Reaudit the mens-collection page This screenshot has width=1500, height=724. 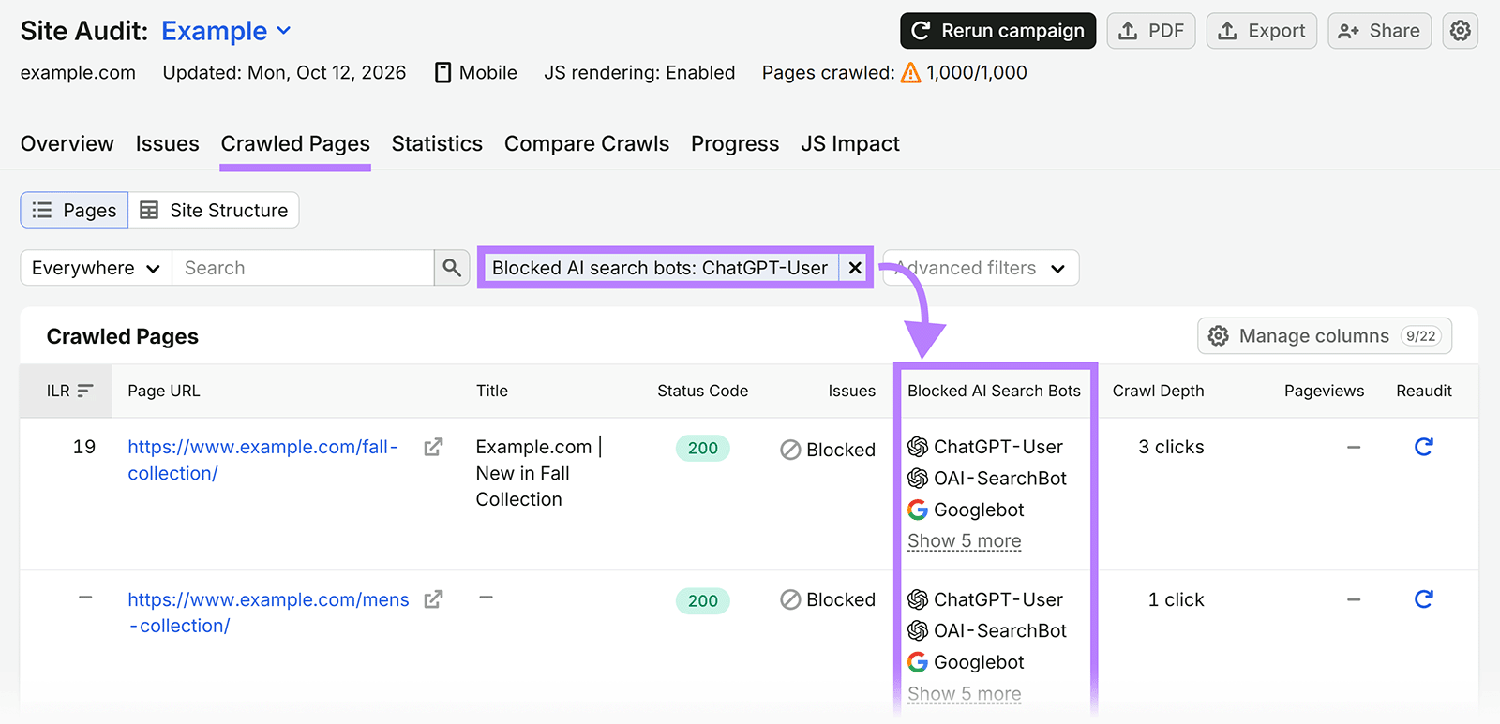(1423, 598)
